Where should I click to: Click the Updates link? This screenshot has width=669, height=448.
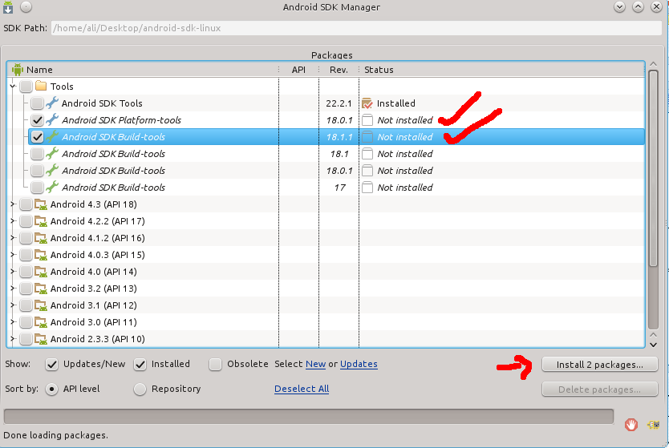359,364
